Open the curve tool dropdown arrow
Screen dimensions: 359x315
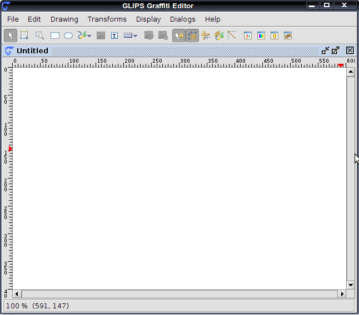pos(89,36)
